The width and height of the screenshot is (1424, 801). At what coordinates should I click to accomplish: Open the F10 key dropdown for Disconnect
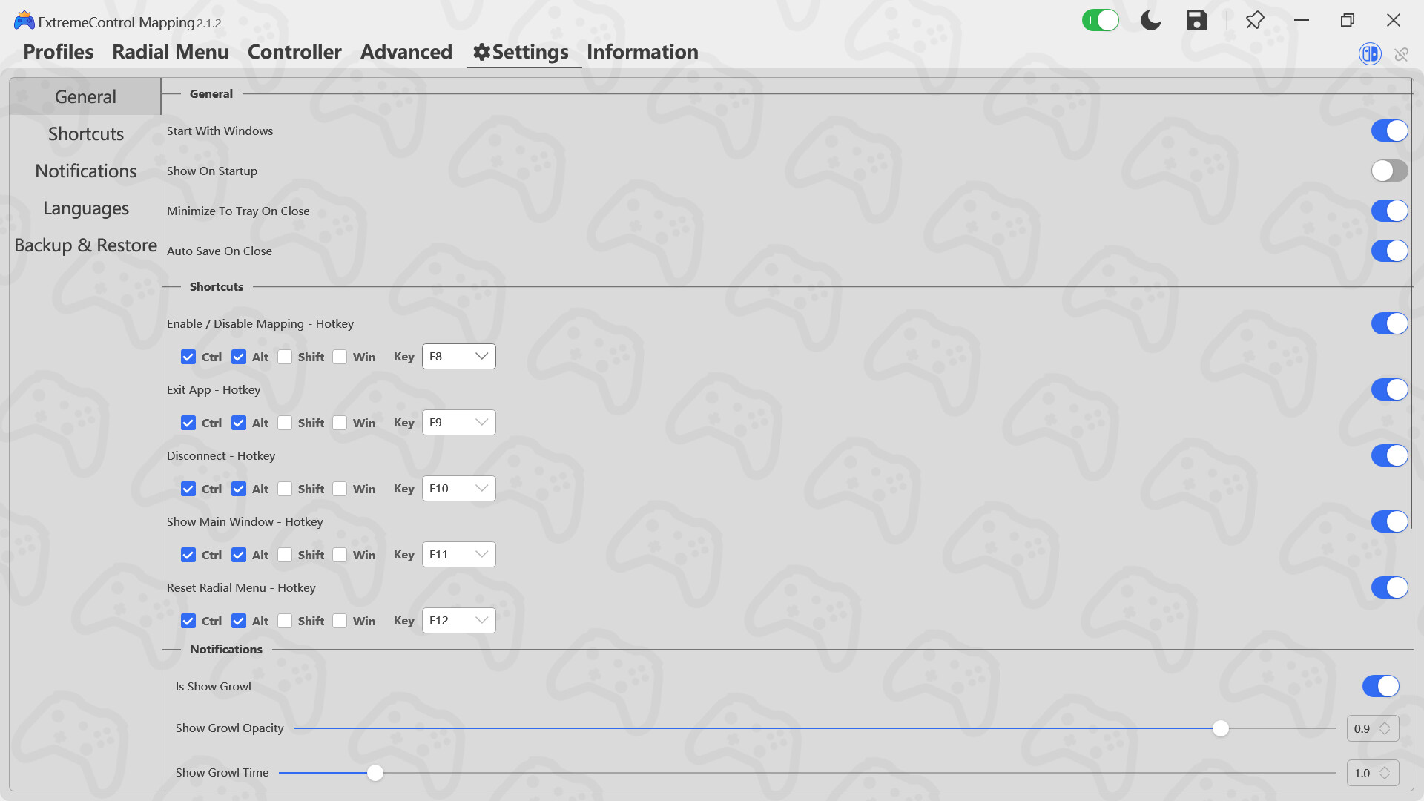click(x=458, y=488)
